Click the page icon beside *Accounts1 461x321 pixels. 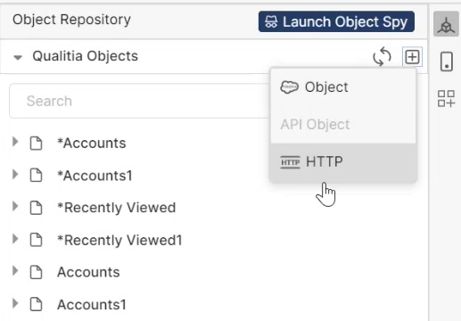tap(36, 176)
